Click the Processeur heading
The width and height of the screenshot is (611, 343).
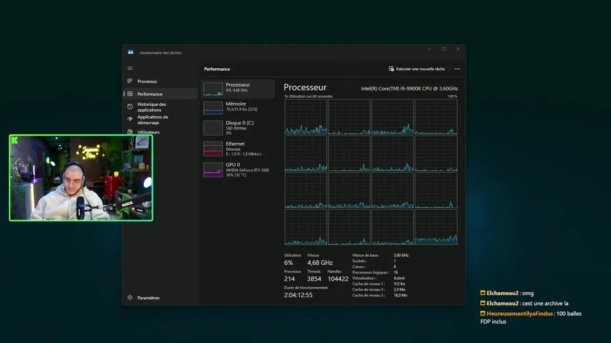(305, 88)
